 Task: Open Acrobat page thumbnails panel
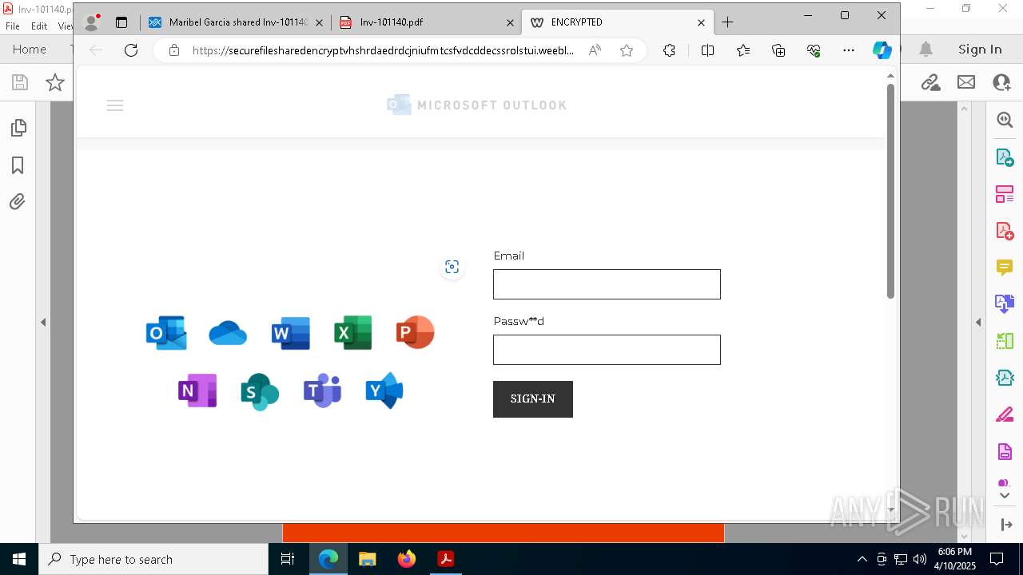[x=18, y=128]
